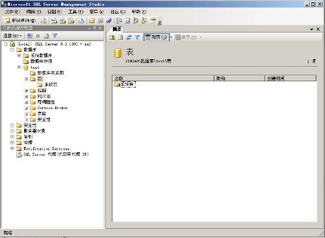Click the Analysis Services MDX Query icon
The width and height of the screenshot is (325, 238).
coord(54,21)
